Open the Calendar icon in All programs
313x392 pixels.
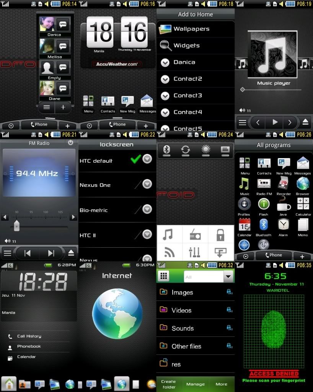[244, 227]
